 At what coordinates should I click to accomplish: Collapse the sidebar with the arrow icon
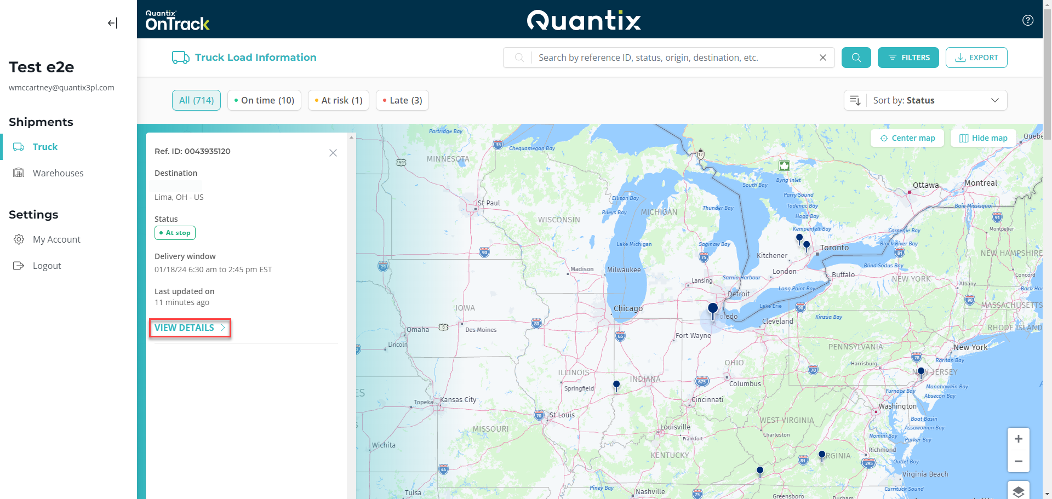point(112,23)
